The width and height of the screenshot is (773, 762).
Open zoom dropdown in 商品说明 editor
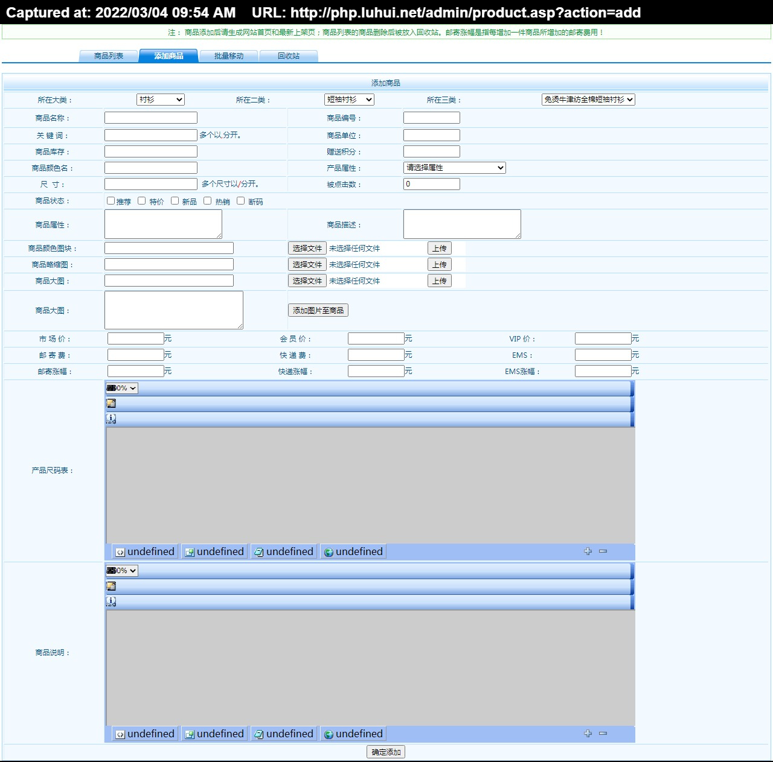click(122, 571)
